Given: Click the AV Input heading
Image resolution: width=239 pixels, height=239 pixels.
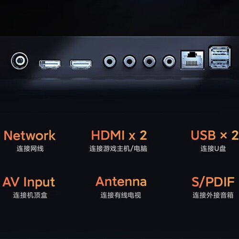Looking at the screenshot, I should pos(29,182).
